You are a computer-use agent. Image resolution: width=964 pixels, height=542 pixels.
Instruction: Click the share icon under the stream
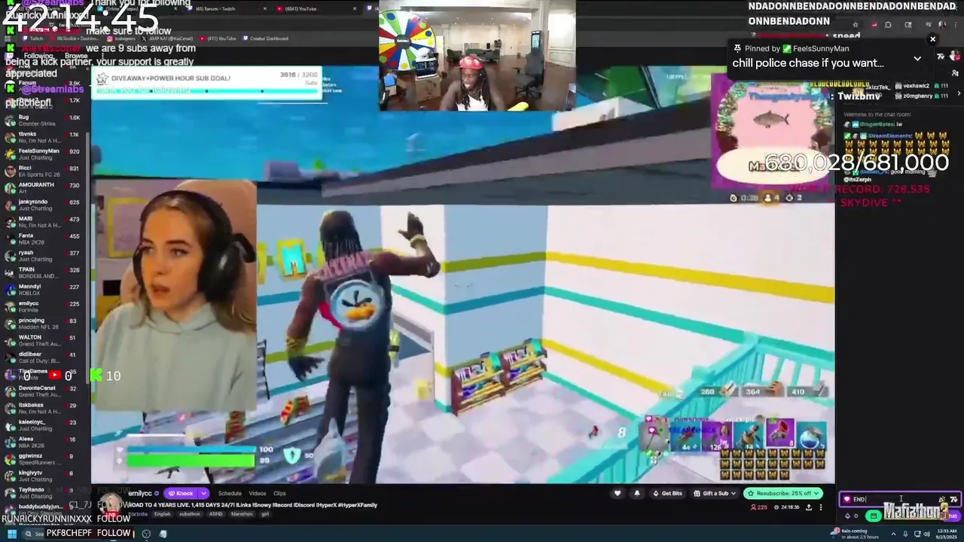pyautogui.click(x=809, y=507)
